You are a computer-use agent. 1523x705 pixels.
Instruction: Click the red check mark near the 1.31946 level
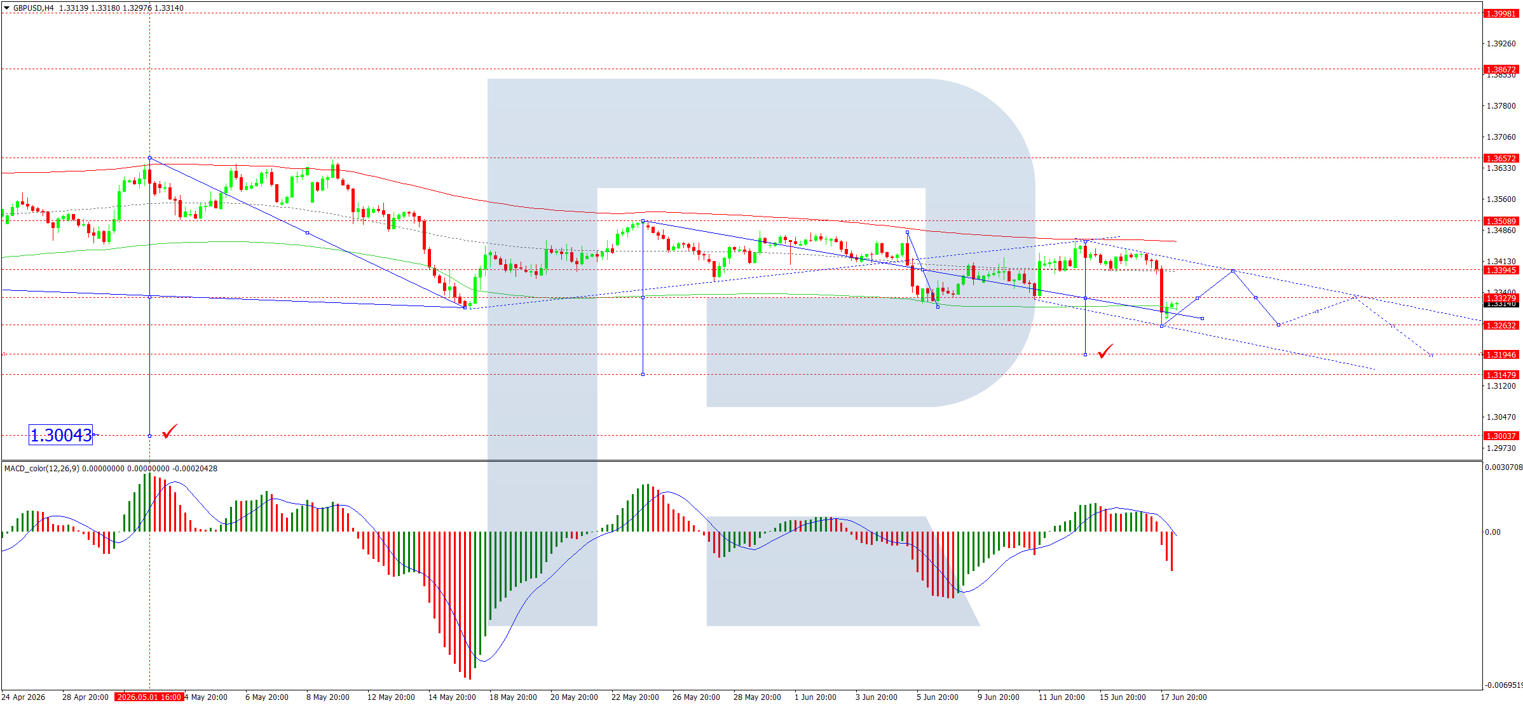(1106, 351)
